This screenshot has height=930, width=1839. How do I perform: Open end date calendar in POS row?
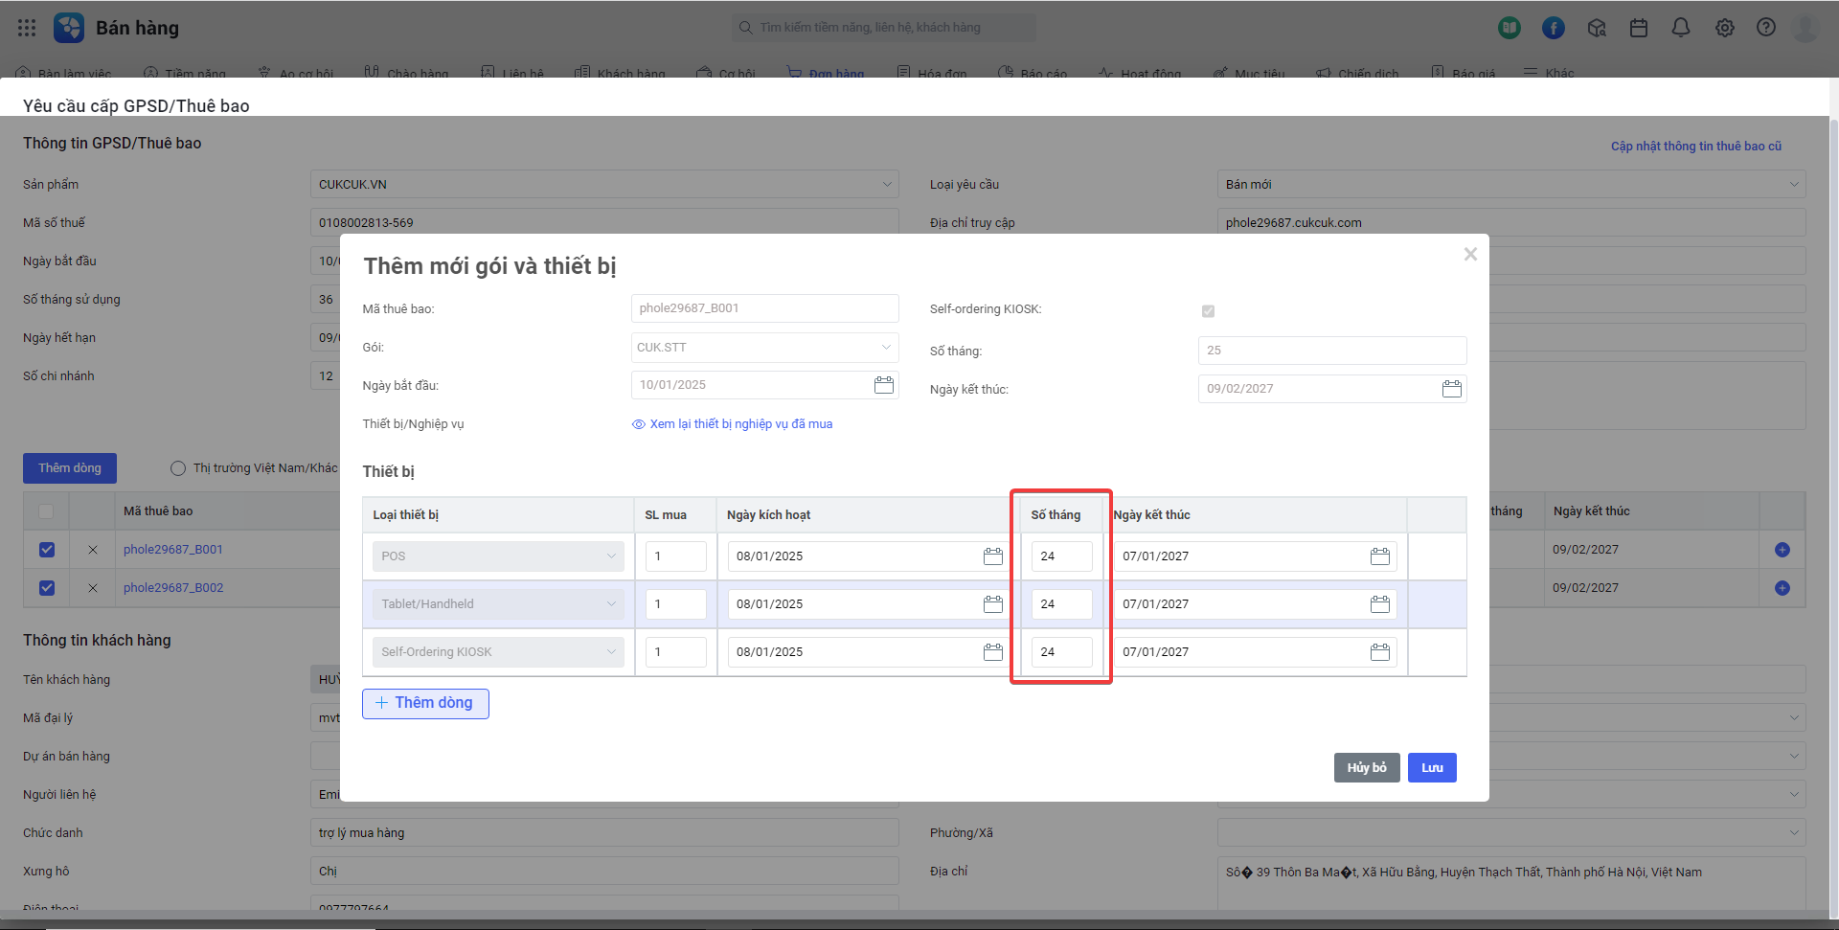1380,556
